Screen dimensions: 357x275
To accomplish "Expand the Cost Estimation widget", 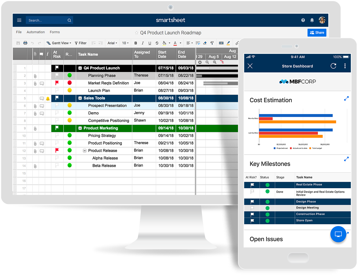I will [346, 99].
